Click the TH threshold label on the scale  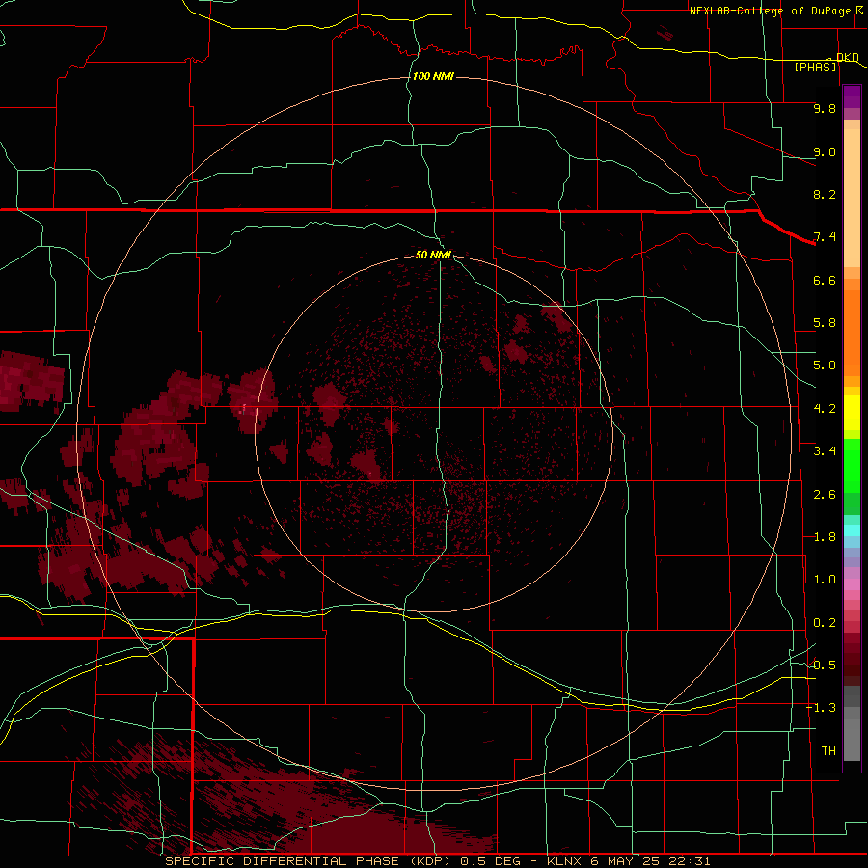coord(828,750)
